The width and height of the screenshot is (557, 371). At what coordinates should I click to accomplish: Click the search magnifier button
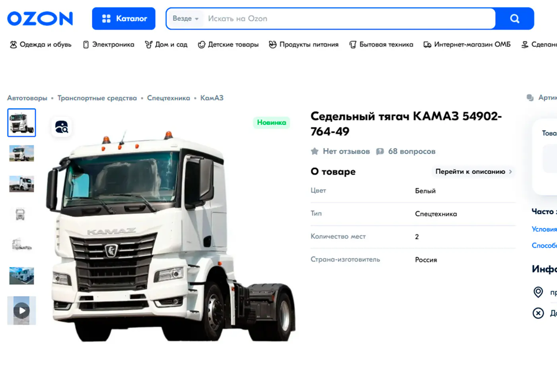515,19
